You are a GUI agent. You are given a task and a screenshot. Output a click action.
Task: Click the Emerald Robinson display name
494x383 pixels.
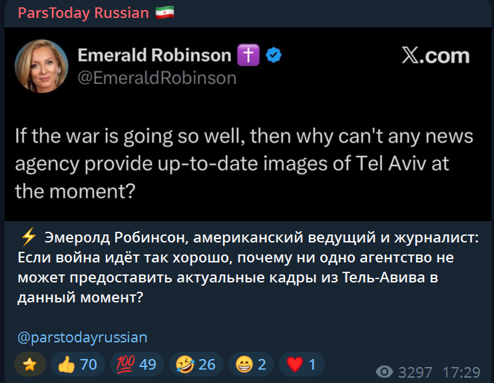pyautogui.click(x=154, y=56)
